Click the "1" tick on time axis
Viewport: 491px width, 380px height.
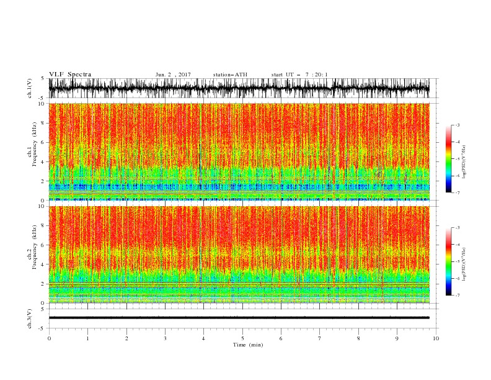(x=87, y=338)
